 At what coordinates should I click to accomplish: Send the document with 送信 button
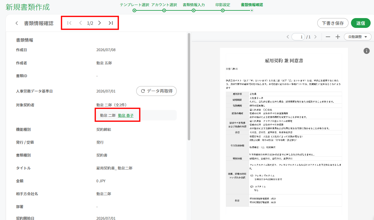coord(361,23)
